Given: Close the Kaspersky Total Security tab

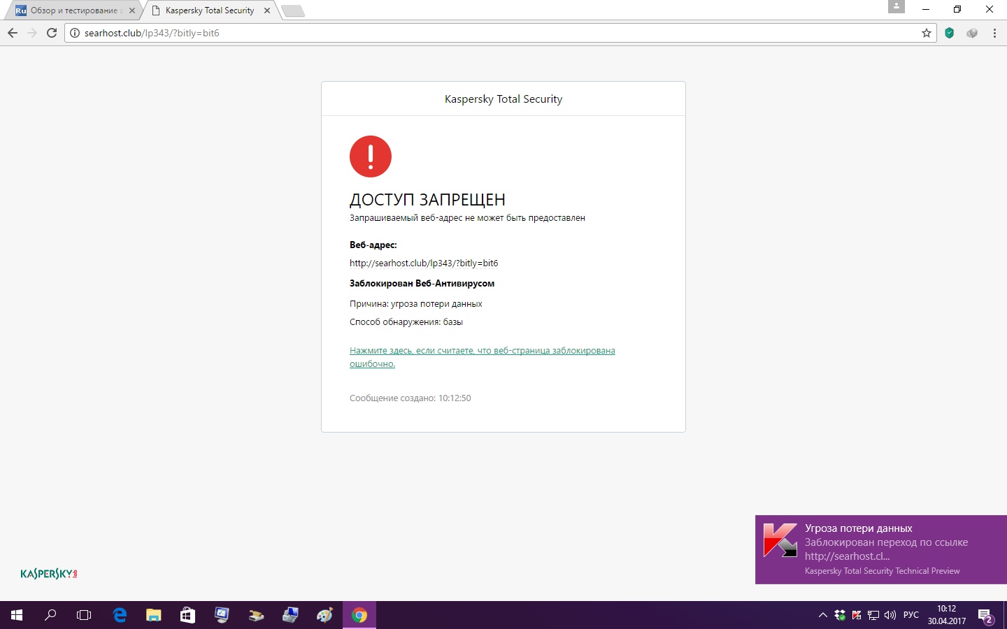Looking at the screenshot, I should pyautogui.click(x=267, y=10).
